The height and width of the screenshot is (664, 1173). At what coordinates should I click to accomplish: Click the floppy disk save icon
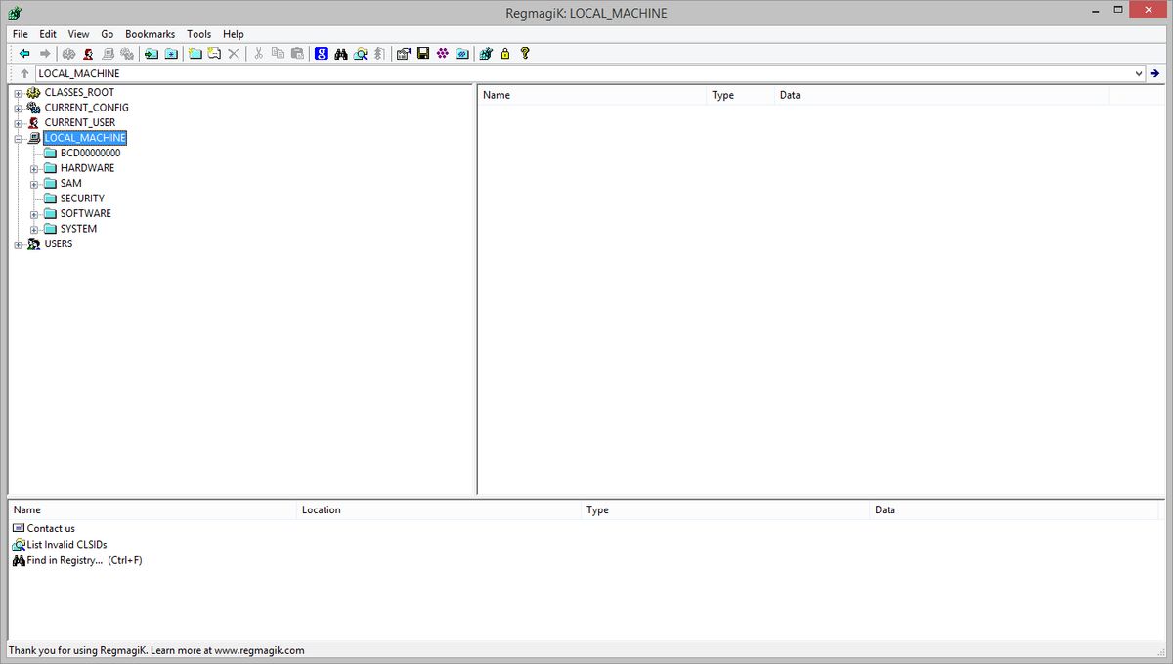423,54
